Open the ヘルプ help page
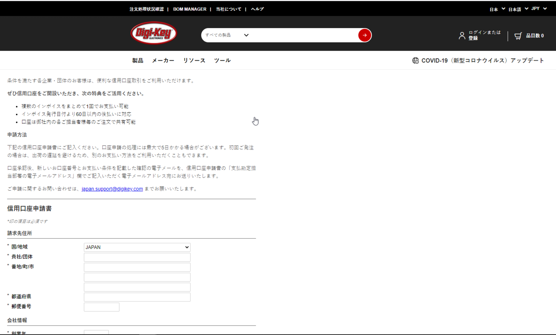The height and width of the screenshot is (335, 556). pyautogui.click(x=257, y=9)
